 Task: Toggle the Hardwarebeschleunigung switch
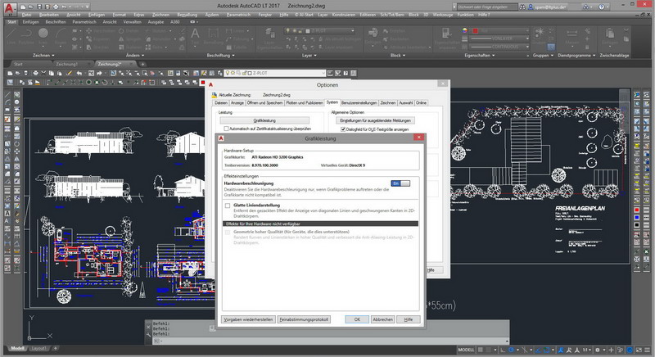(400, 183)
